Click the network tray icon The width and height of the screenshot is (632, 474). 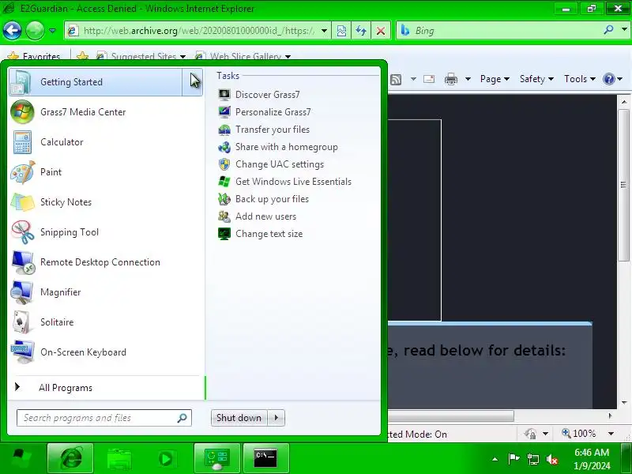[x=532, y=459]
